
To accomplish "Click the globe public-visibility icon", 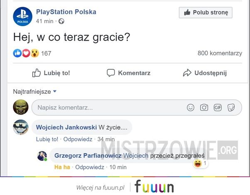I will pos(61,21).
